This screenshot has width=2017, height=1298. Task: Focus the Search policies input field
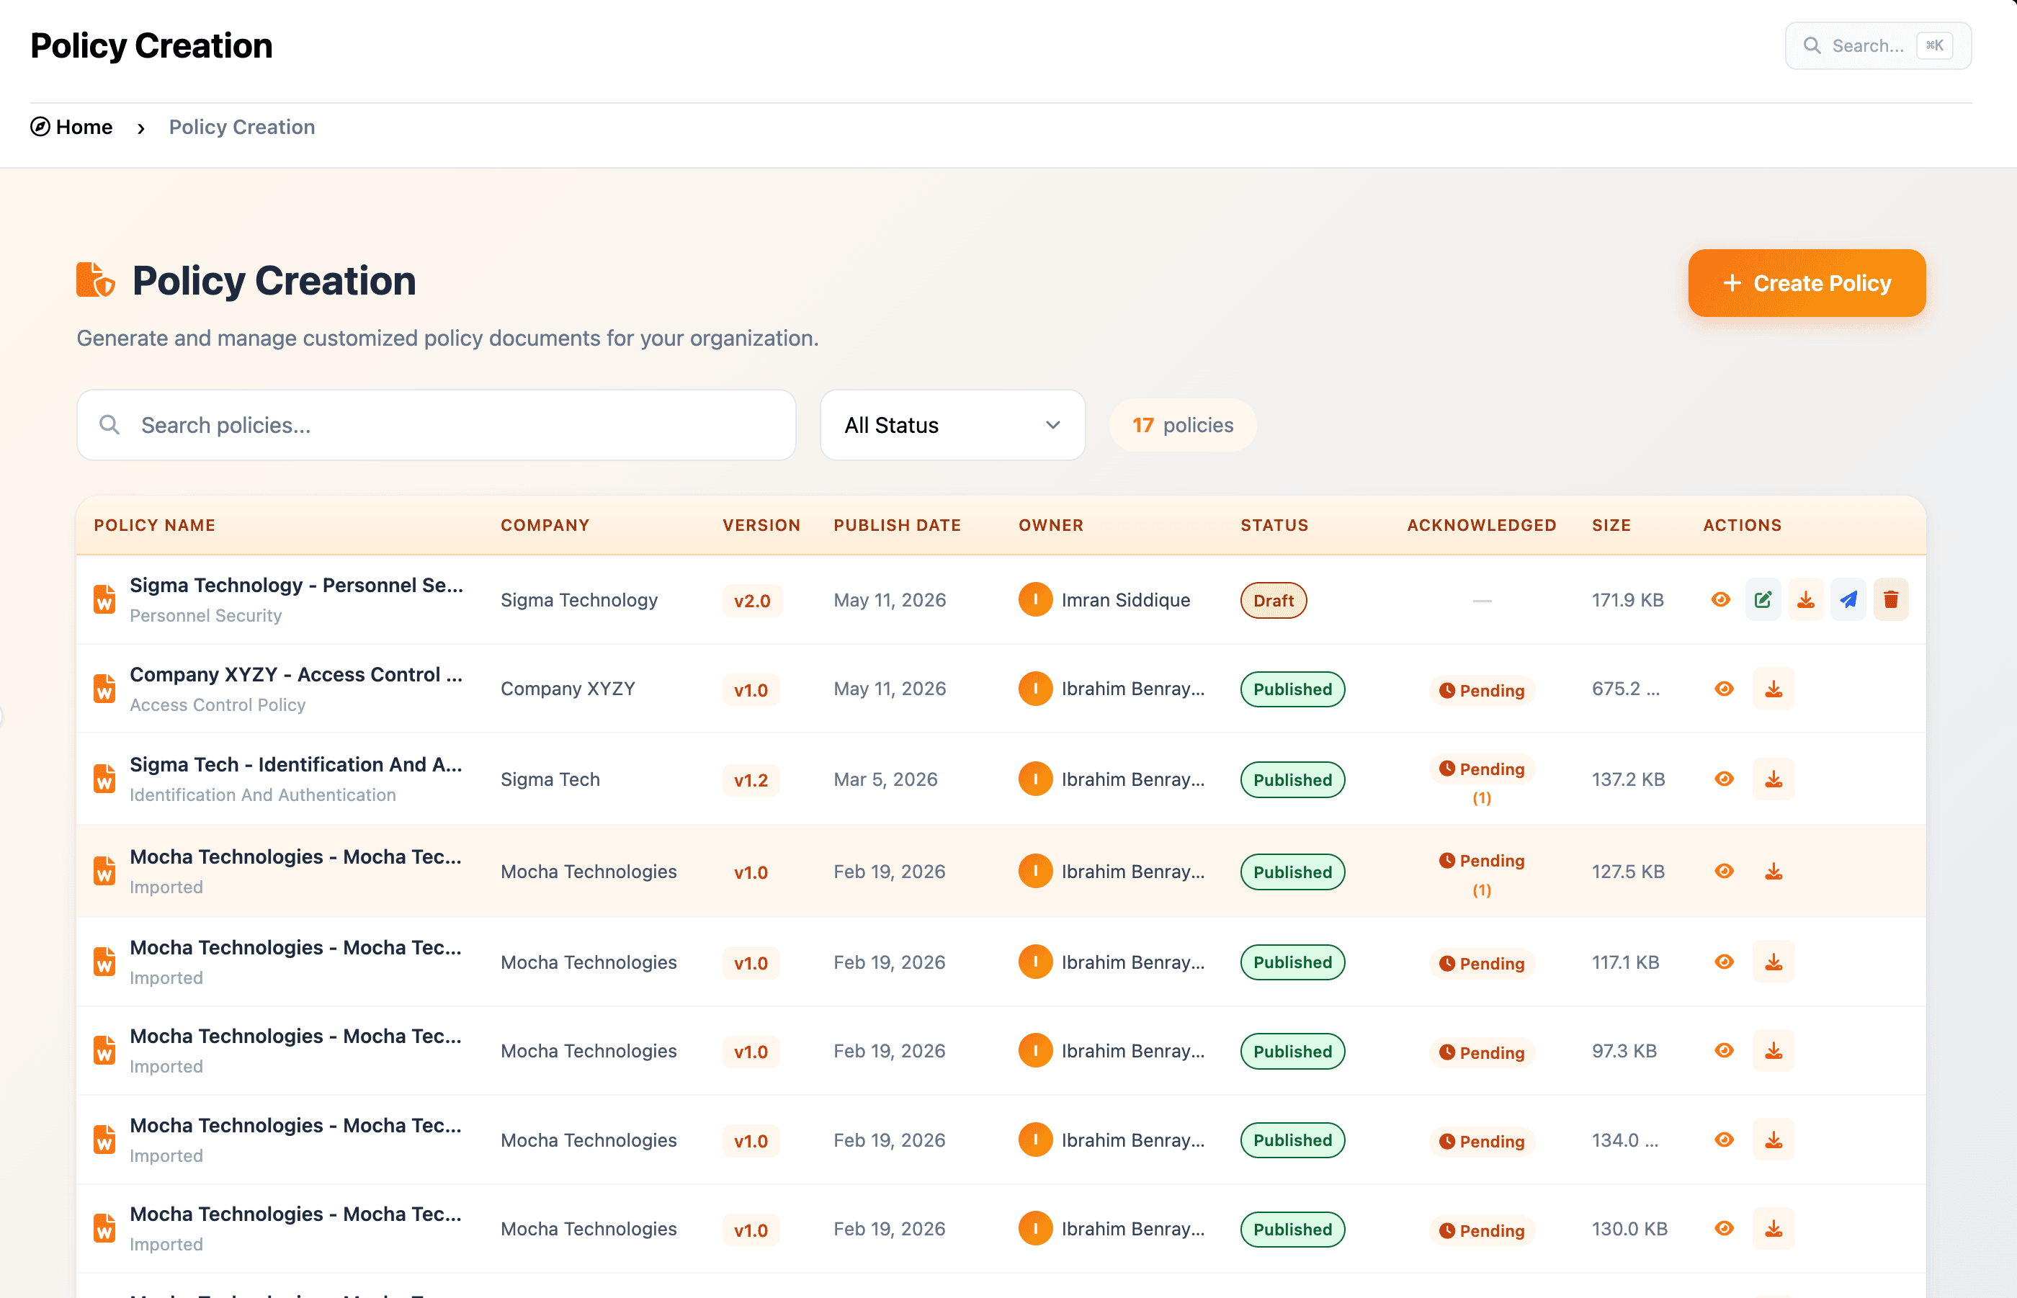pyautogui.click(x=436, y=425)
